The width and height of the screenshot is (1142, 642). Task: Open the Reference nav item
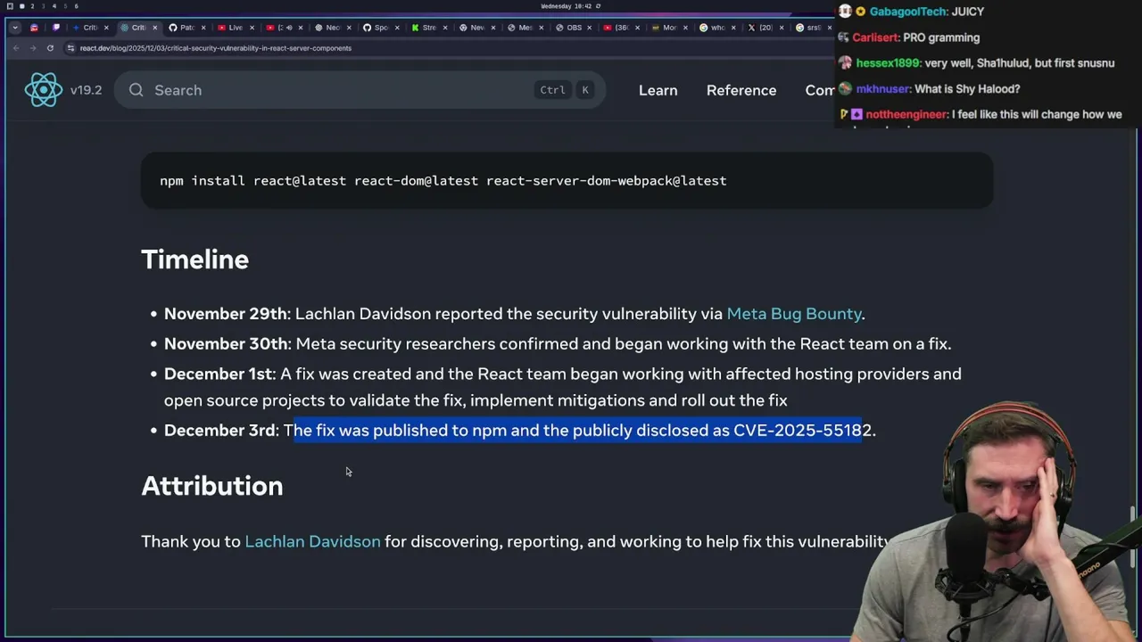click(x=741, y=90)
